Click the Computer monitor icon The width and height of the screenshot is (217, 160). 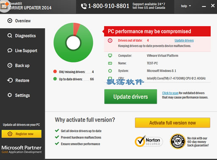(110, 55)
